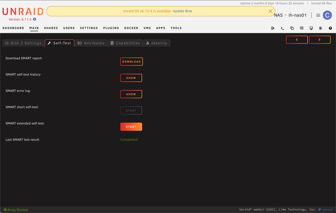Image resolution: width=336 pixels, height=213 pixels.
Task: Click the Last SMART test result label
Action: [x=23, y=140]
